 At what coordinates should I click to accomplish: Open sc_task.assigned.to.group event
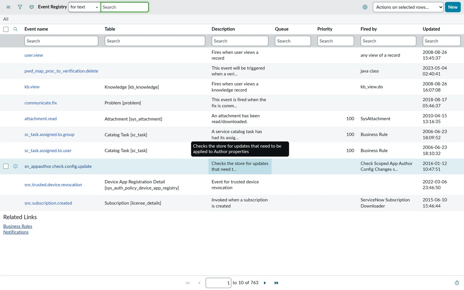[49, 135]
